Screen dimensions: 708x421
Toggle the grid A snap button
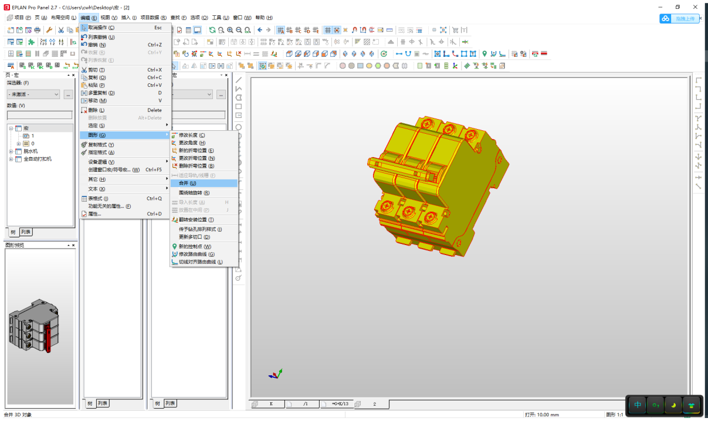[281, 30]
